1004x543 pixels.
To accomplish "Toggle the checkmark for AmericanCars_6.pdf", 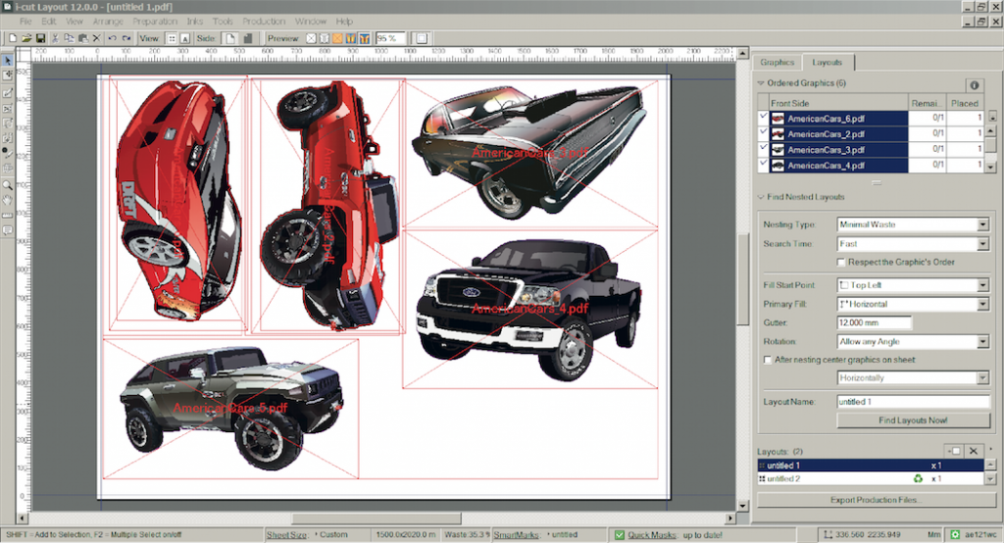I will click(x=763, y=118).
